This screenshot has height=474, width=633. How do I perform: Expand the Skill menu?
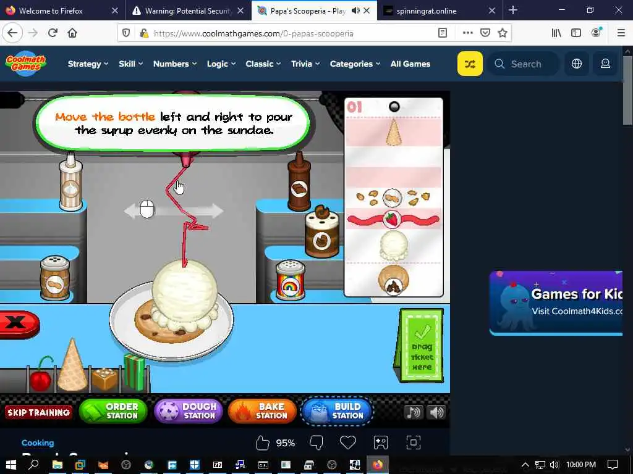coord(131,64)
